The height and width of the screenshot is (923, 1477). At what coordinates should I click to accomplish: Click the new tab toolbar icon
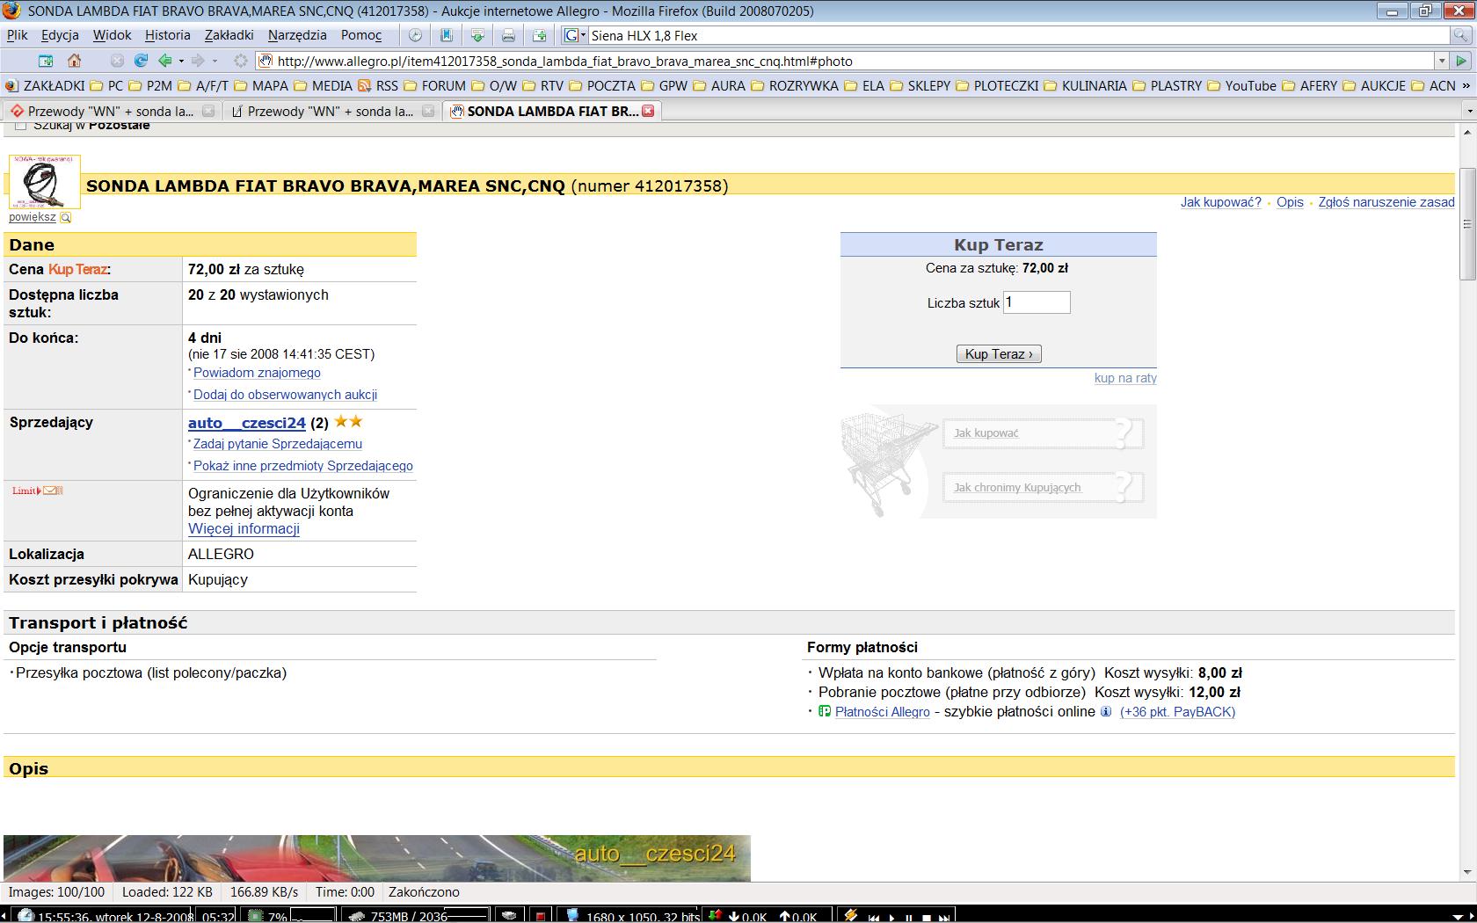(x=540, y=35)
